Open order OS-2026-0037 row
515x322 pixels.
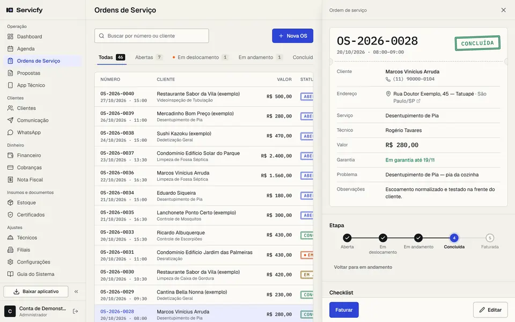pyautogui.click(x=204, y=156)
